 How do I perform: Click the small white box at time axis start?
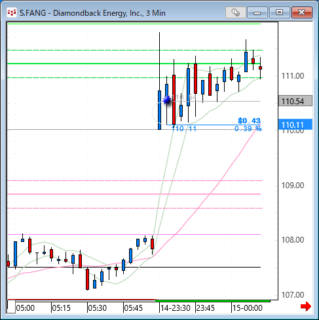[11, 307]
